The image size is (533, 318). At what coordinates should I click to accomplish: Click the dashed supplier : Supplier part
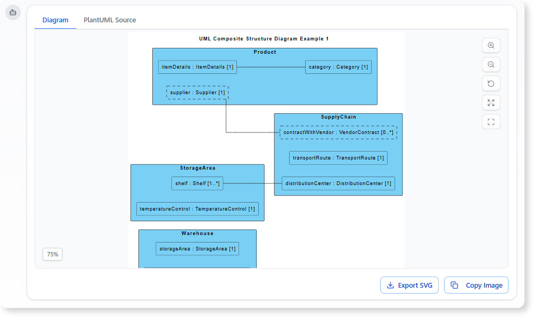[x=198, y=92]
